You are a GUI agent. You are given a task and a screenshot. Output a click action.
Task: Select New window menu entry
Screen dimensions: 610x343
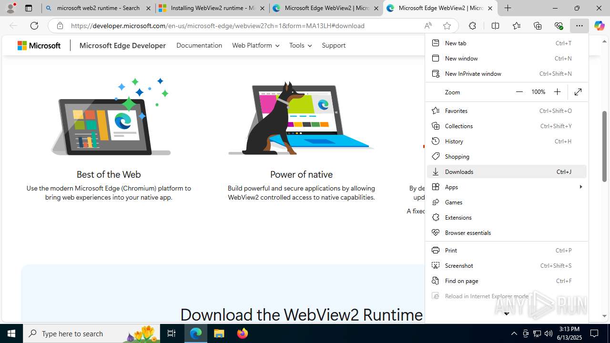click(507, 58)
